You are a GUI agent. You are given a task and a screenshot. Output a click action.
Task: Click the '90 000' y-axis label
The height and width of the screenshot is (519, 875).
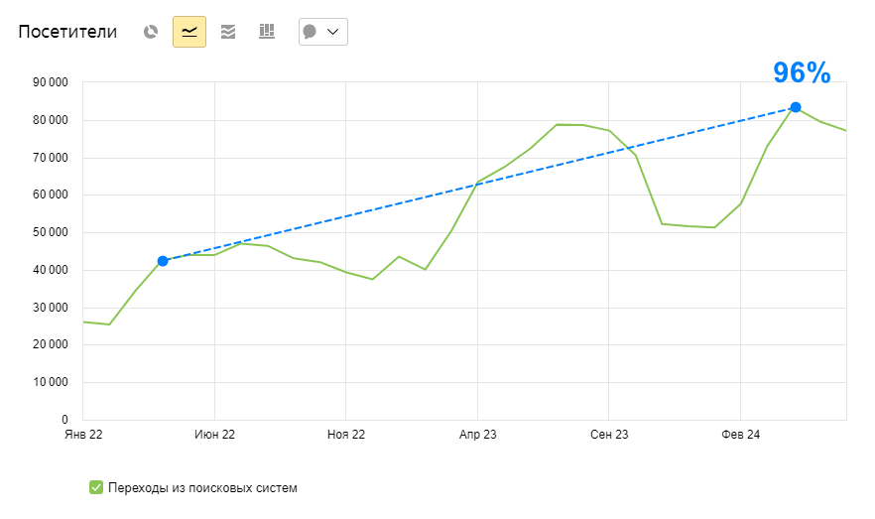click(50, 82)
